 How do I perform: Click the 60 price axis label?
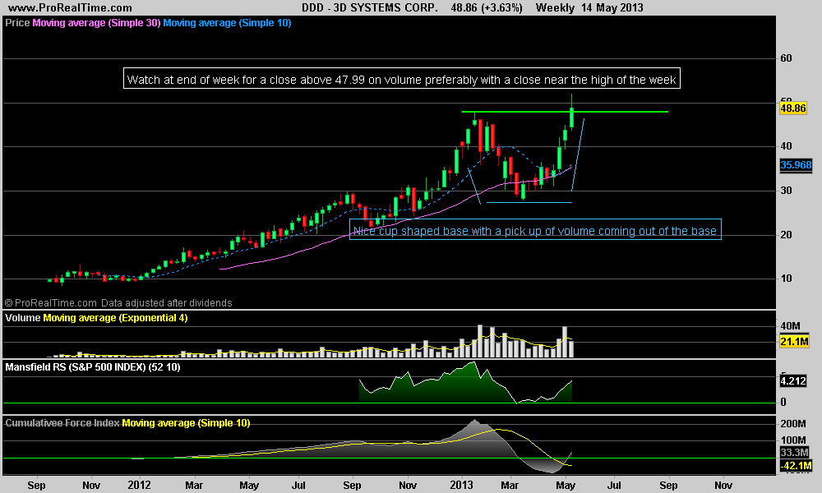[x=786, y=58]
